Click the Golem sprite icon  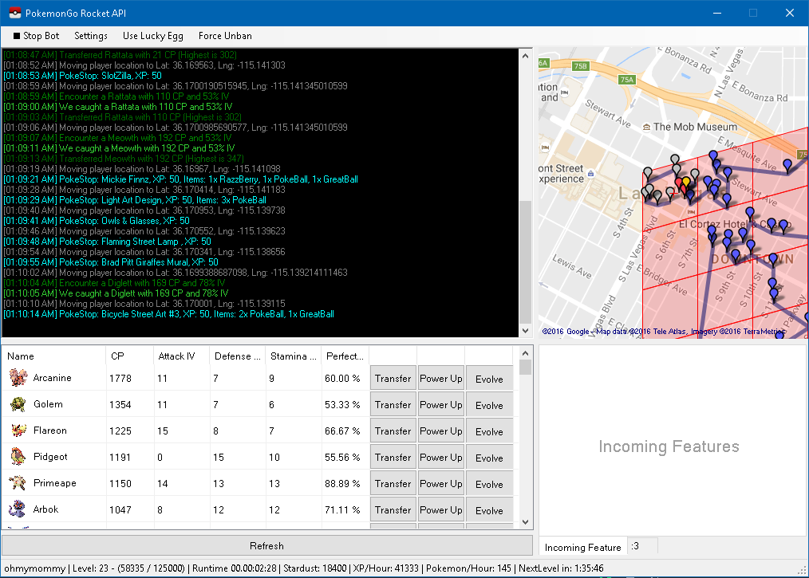(18, 404)
